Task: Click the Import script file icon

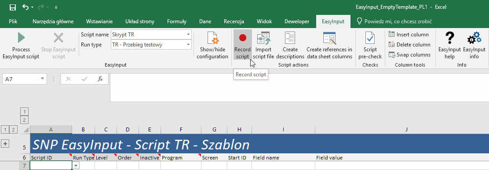Action: point(263,38)
